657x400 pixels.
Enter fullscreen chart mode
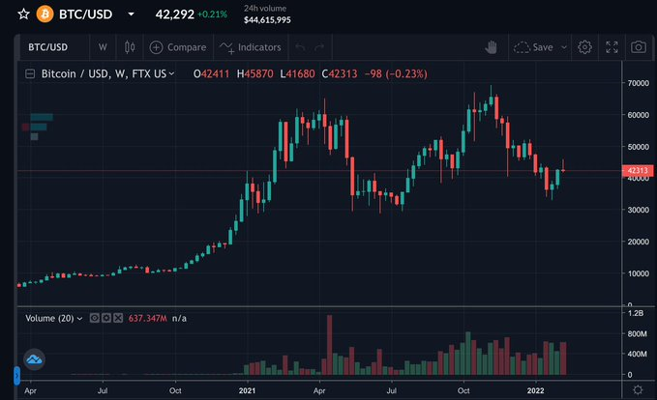coord(612,46)
